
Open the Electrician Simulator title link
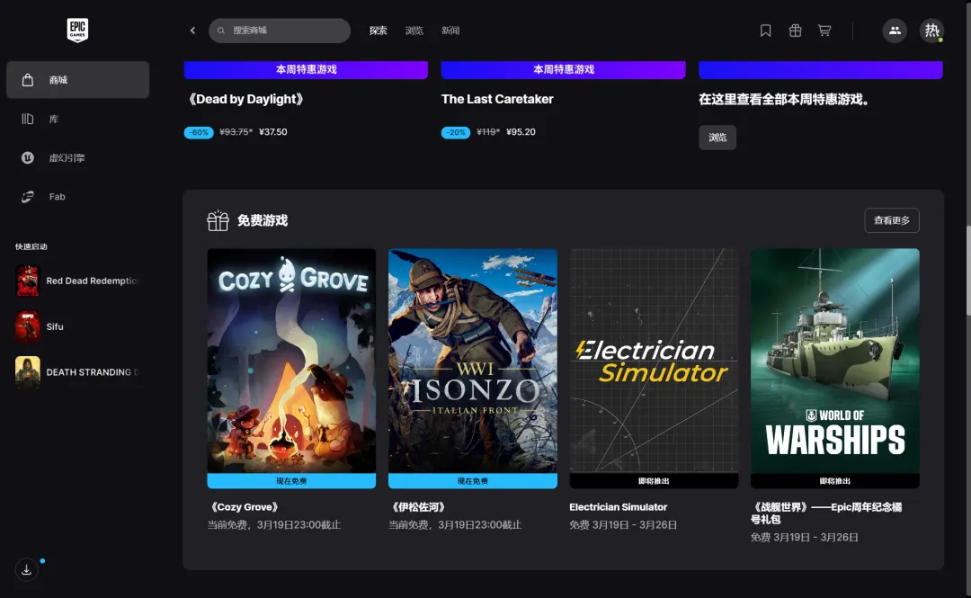[618, 507]
